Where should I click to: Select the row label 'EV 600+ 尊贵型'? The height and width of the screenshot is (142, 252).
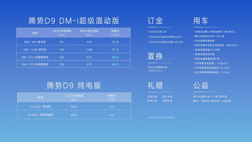[40, 107]
